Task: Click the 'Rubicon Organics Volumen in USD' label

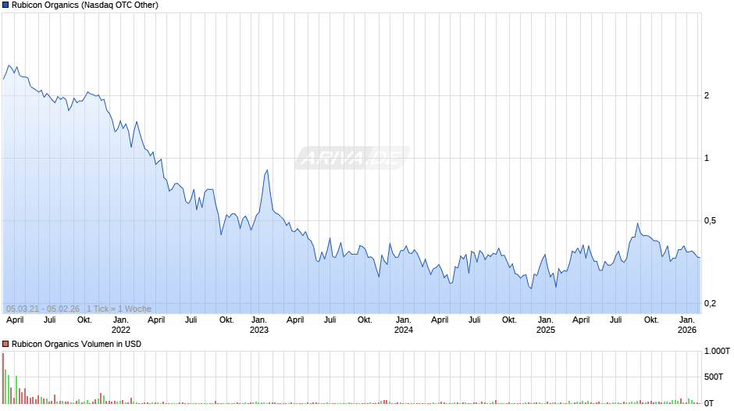Action: [77, 344]
